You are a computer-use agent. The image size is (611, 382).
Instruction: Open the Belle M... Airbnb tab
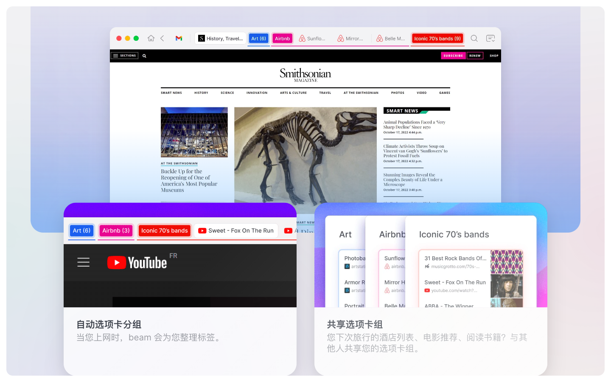coord(391,38)
